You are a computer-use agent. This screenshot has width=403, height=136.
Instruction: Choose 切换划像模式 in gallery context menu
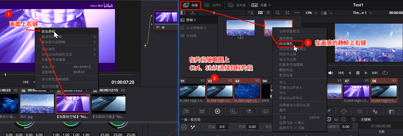click(x=289, y=31)
